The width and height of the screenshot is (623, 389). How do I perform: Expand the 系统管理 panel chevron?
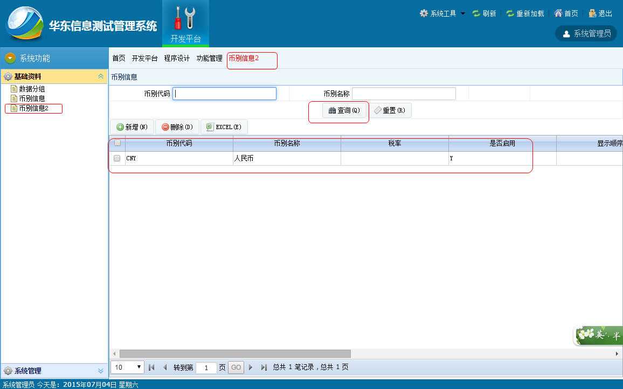point(101,371)
